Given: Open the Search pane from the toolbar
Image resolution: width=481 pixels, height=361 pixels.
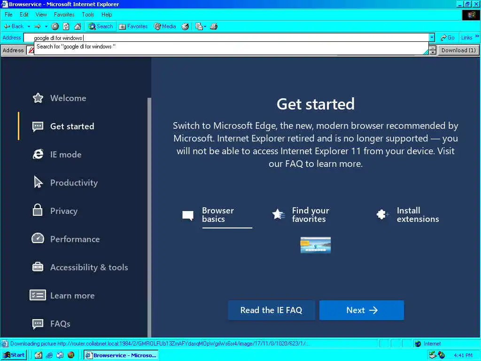Looking at the screenshot, I should tap(101, 26).
